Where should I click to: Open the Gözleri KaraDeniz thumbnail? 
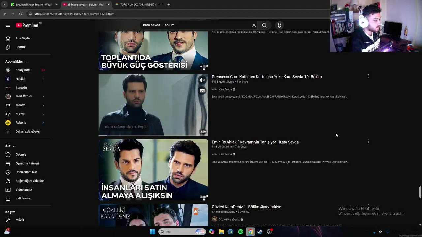(x=153, y=215)
